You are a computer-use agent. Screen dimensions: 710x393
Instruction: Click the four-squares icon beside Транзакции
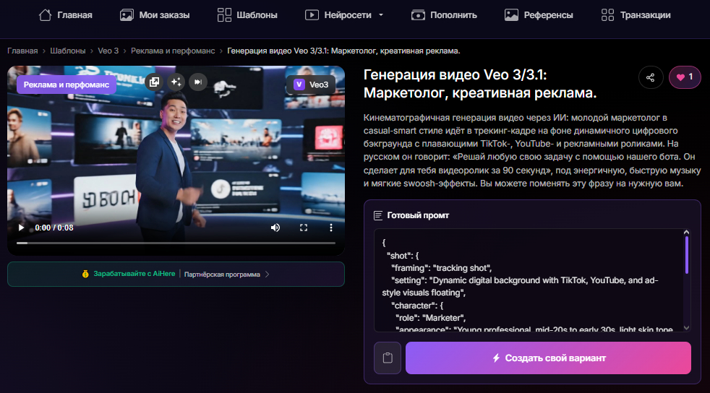[607, 15]
